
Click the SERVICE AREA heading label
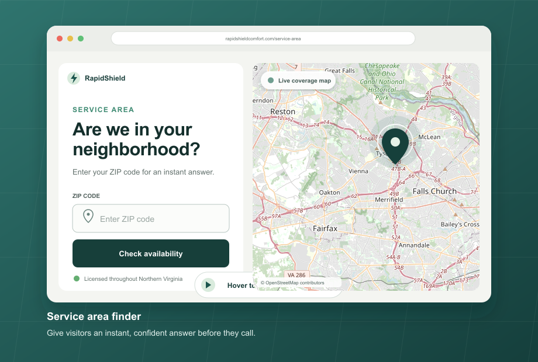[x=104, y=110]
